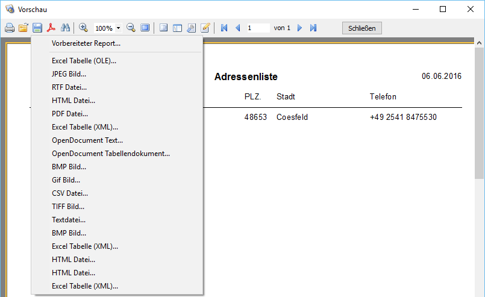Image resolution: width=485 pixels, height=297 pixels.
Task: Select CSV Datei… export option
Action: (70, 193)
